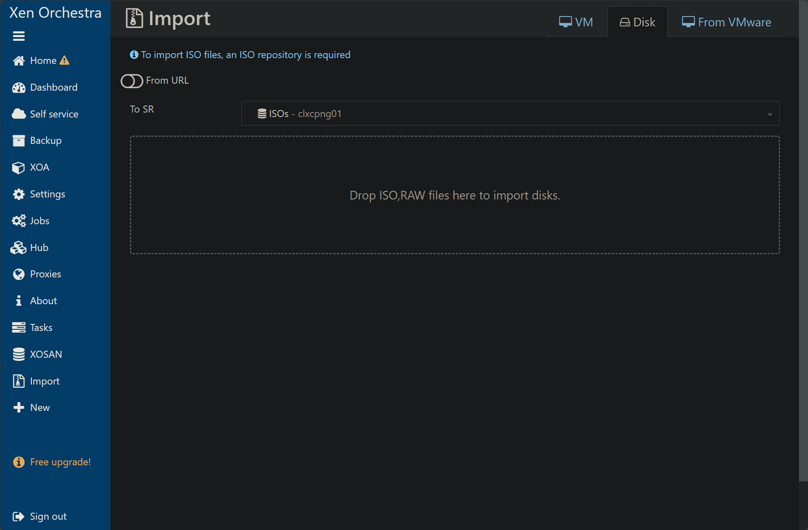Open the Jobs scheduler section

tap(39, 220)
